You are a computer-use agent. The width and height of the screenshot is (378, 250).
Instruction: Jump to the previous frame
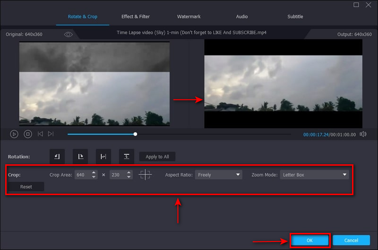(x=40, y=134)
